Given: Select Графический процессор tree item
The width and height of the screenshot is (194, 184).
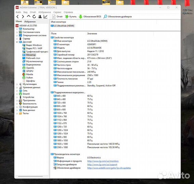Looking at the screenshot, I should point(35,52).
